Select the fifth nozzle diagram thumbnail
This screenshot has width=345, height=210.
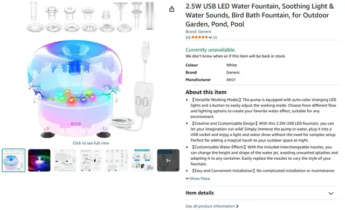116,160
